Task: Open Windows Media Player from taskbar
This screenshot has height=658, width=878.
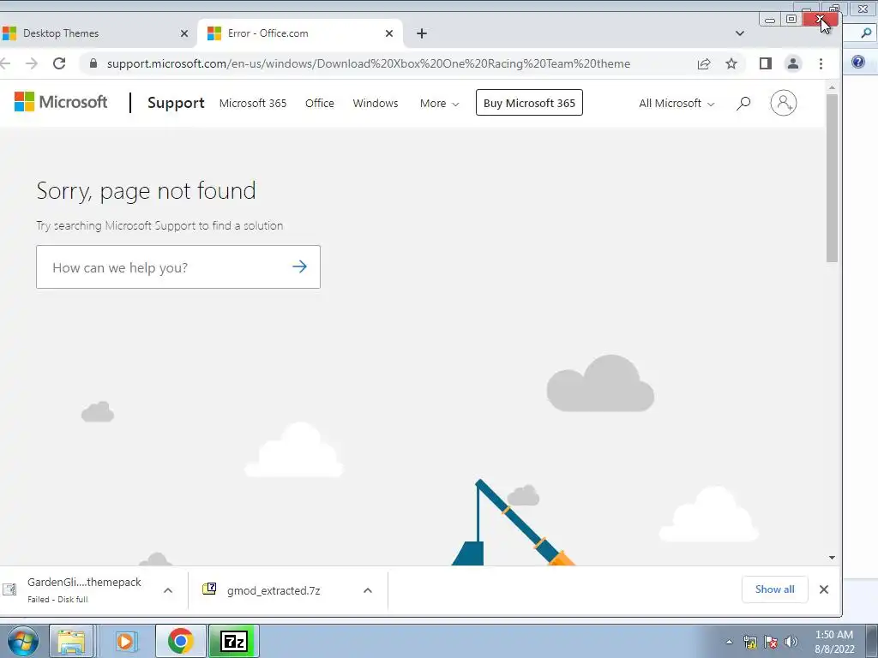Action: point(125,641)
